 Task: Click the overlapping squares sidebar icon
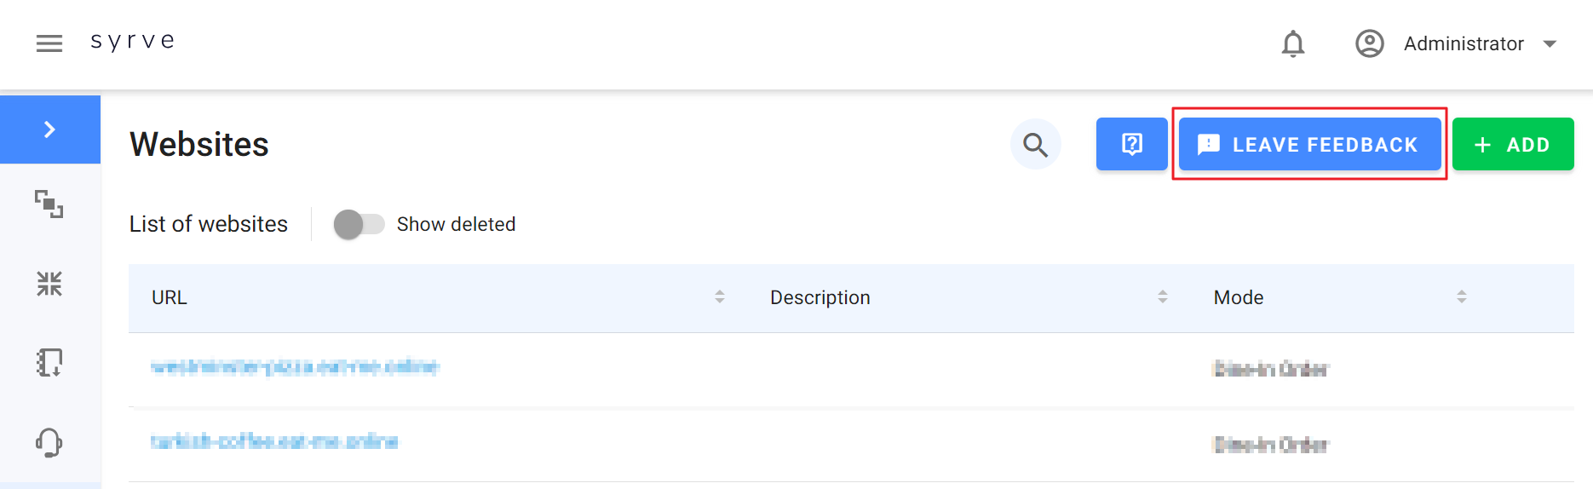click(49, 204)
